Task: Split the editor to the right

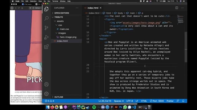Action: point(177,8)
